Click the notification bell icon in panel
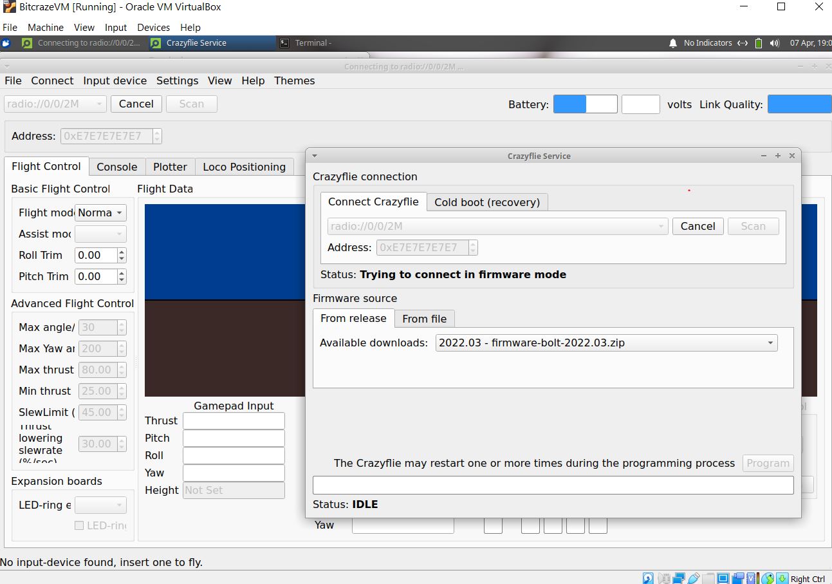832x584 pixels. tap(673, 43)
